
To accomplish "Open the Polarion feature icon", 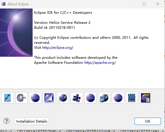I will coord(132,98).
